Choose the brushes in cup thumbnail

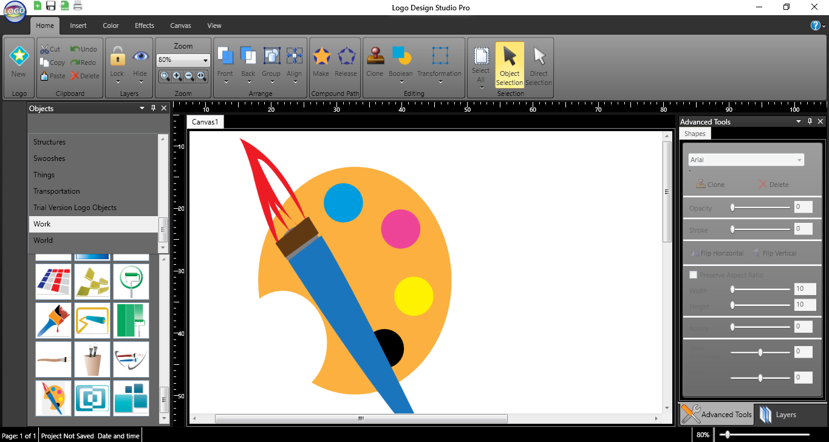[92, 359]
